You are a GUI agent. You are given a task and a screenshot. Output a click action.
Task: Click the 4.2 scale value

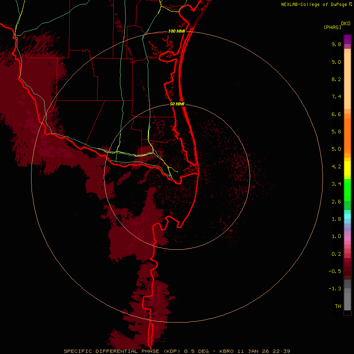[336, 167]
